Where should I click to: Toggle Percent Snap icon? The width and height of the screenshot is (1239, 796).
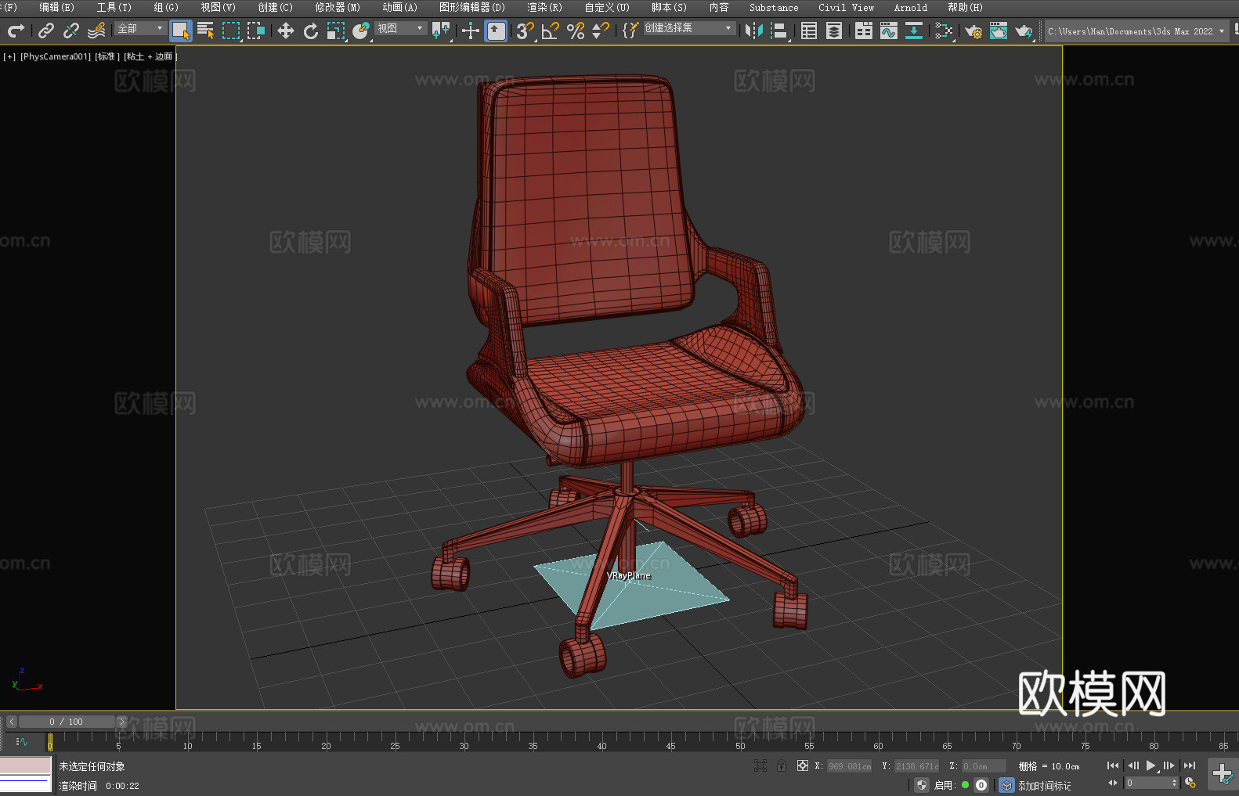(576, 31)
